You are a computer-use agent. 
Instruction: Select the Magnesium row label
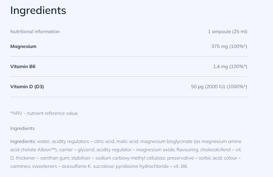[x=23, y=46]
